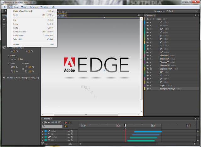
Task: Click the horizontal scale width icon
Action: click(26, 67)
